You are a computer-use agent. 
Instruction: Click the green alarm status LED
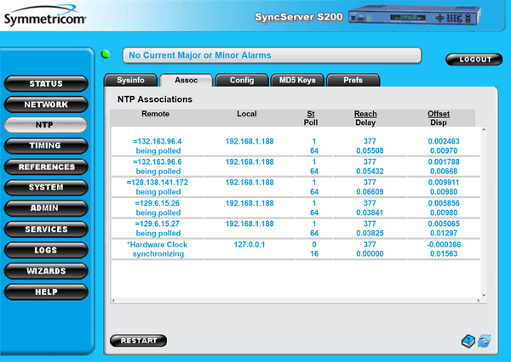(x=106, y=55)
